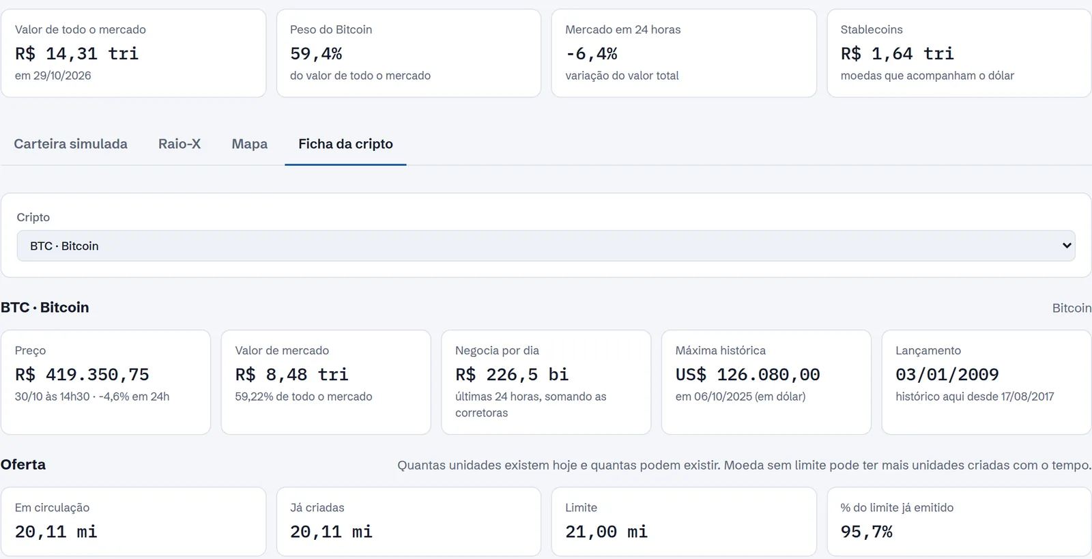Click the Oferta section heading
This screenshot has width=1092, height=559.
pos(23,464)
